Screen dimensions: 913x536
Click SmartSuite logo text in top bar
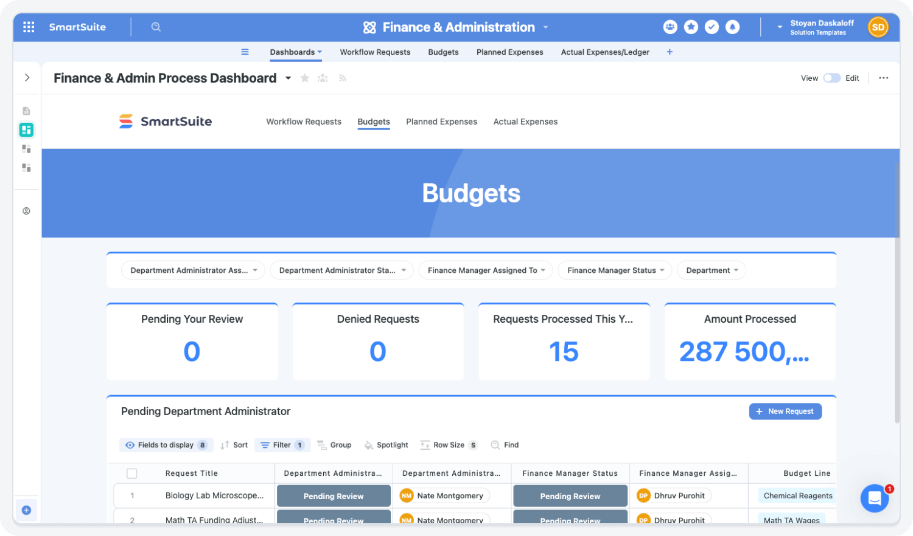click(x=77, y=27)
